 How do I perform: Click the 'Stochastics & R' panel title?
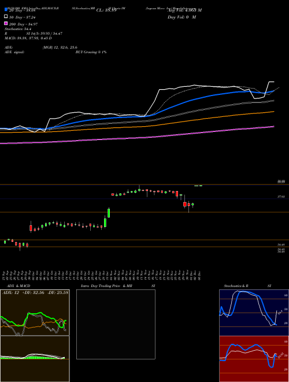coord(236,286)
